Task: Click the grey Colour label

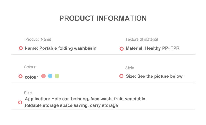Action: click(x=30, y=67)
